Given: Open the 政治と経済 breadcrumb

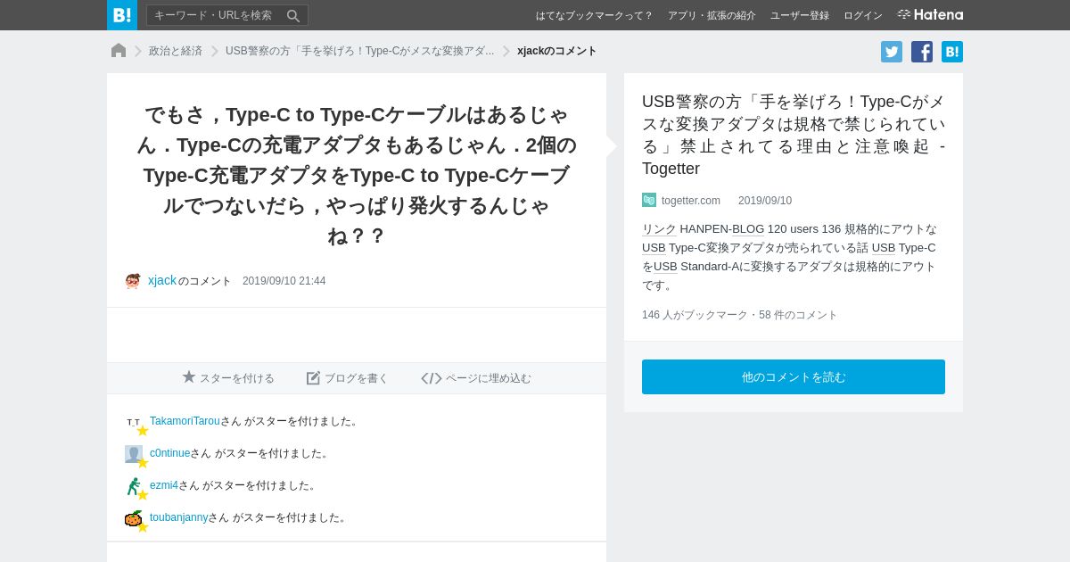Looking at the screenshot, I should click(x=176, y=51).
